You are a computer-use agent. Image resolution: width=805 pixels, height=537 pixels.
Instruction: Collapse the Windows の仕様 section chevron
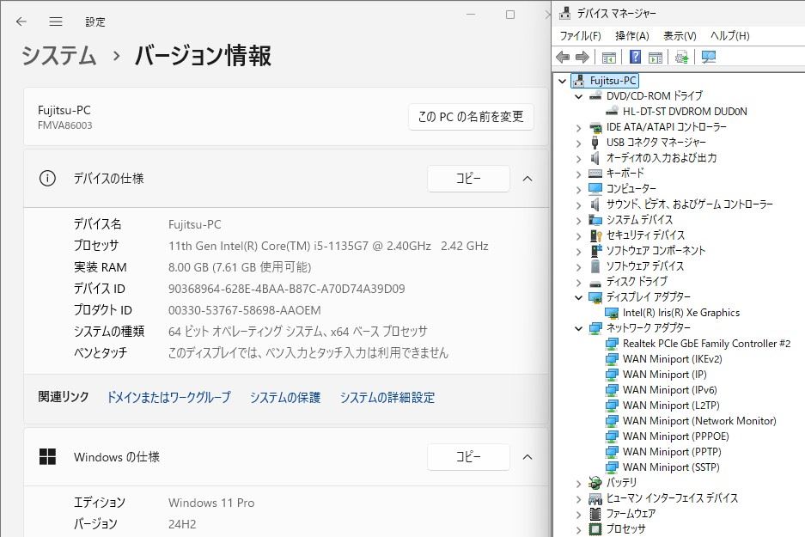coord(528,457)
